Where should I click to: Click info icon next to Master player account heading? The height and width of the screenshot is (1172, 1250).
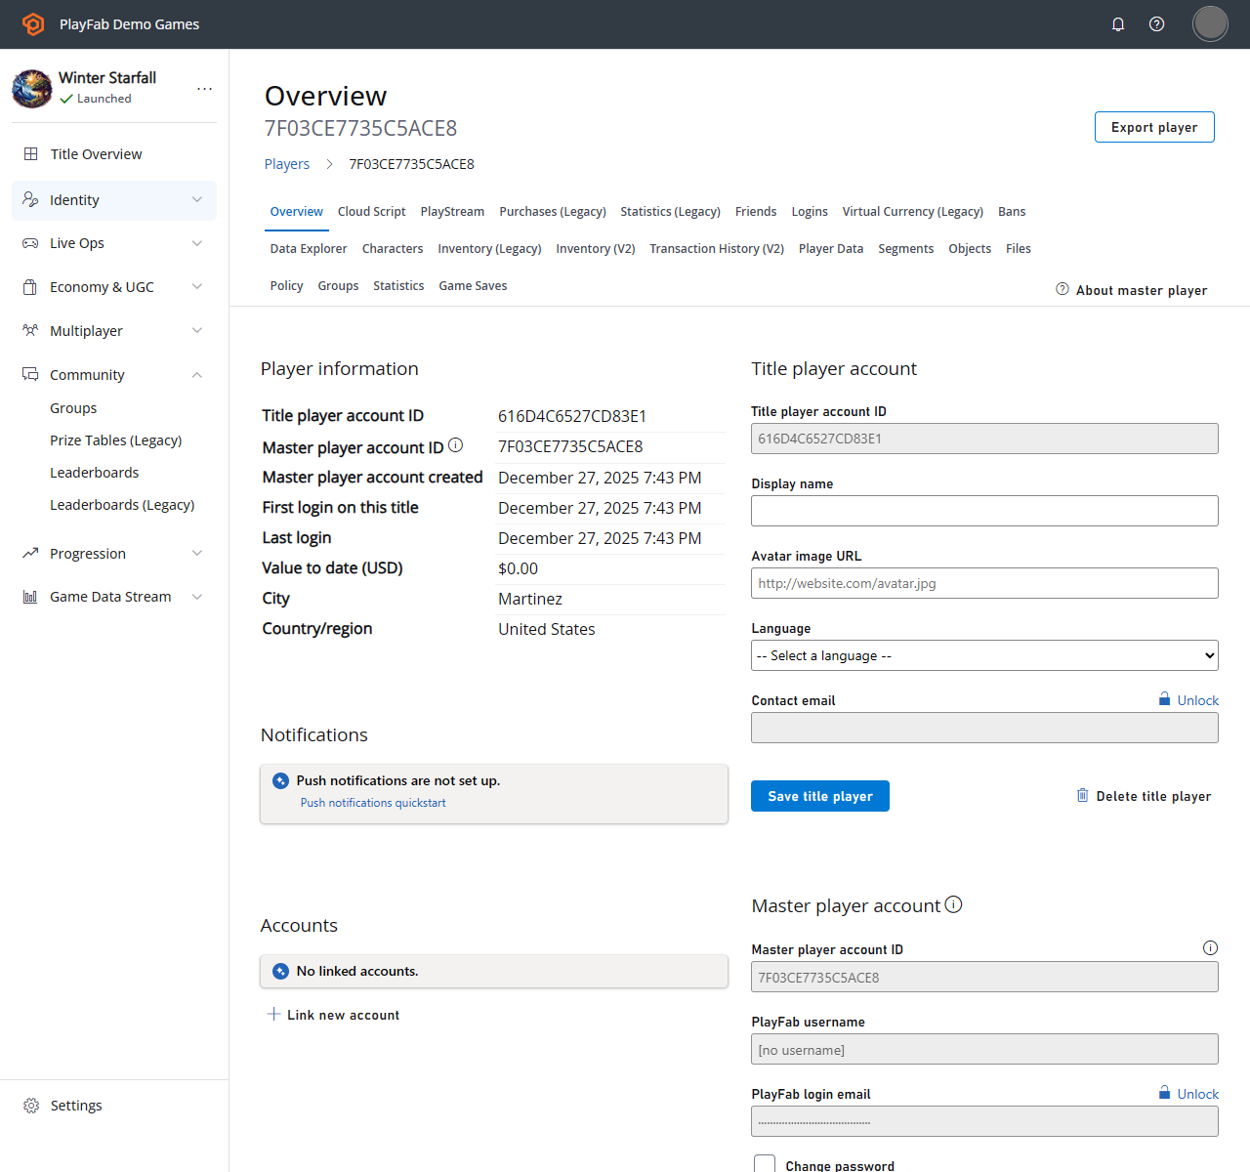click(x=953, y=904)
